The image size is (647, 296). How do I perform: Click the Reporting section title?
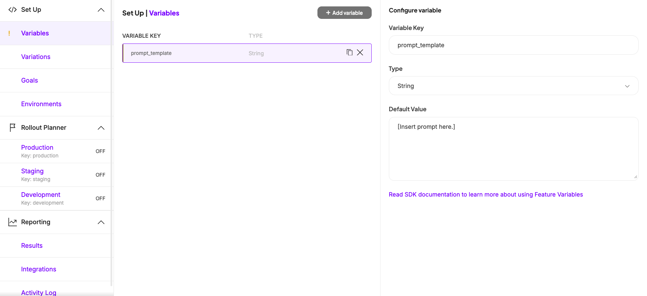pyautogui.click(x=36, y=222)
